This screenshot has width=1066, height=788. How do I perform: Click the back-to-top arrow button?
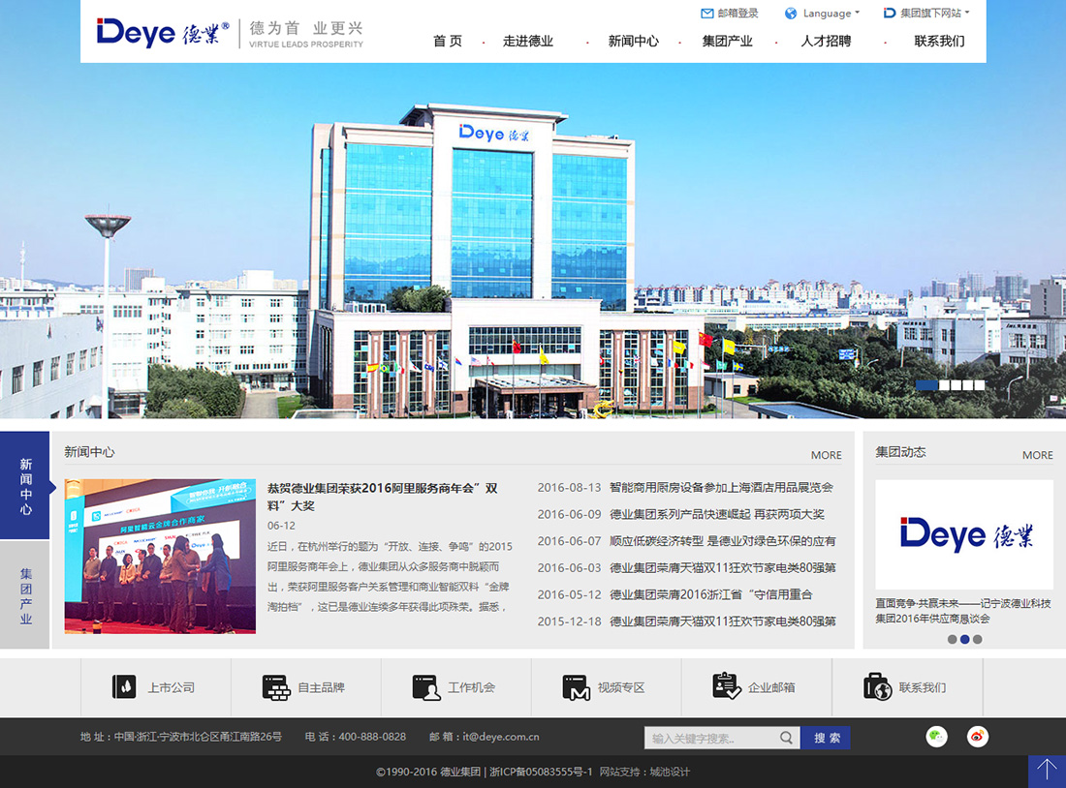(x=1047, y=772)
